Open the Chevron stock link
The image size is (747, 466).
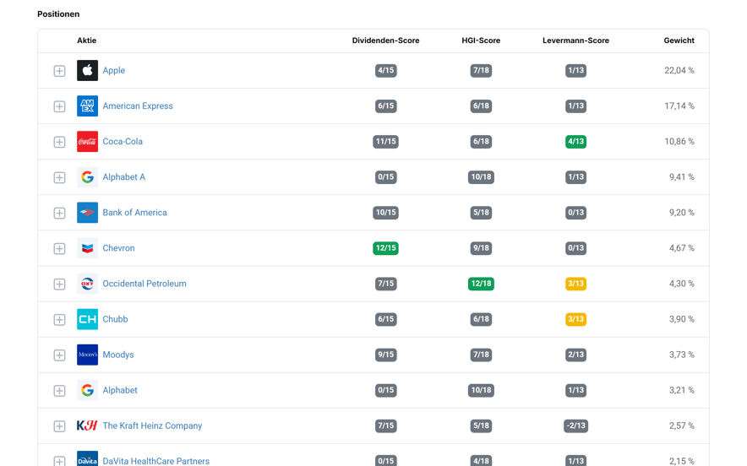(x=118, y=248)
